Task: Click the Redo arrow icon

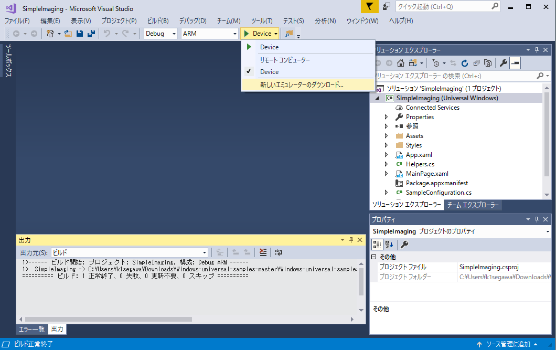Action: (125, 34)
